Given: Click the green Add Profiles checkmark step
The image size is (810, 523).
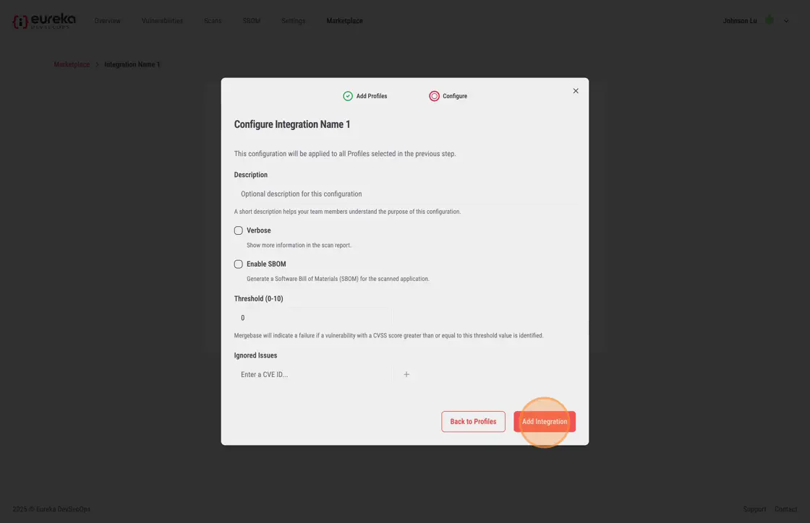Looking at the screenshot, I should coord(348,96).
